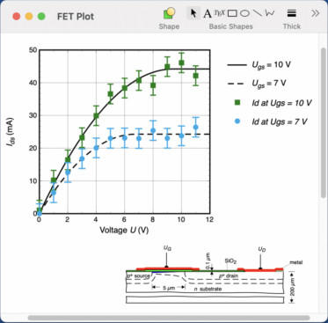Open the Shape tool in toolbar

[169, 18]
